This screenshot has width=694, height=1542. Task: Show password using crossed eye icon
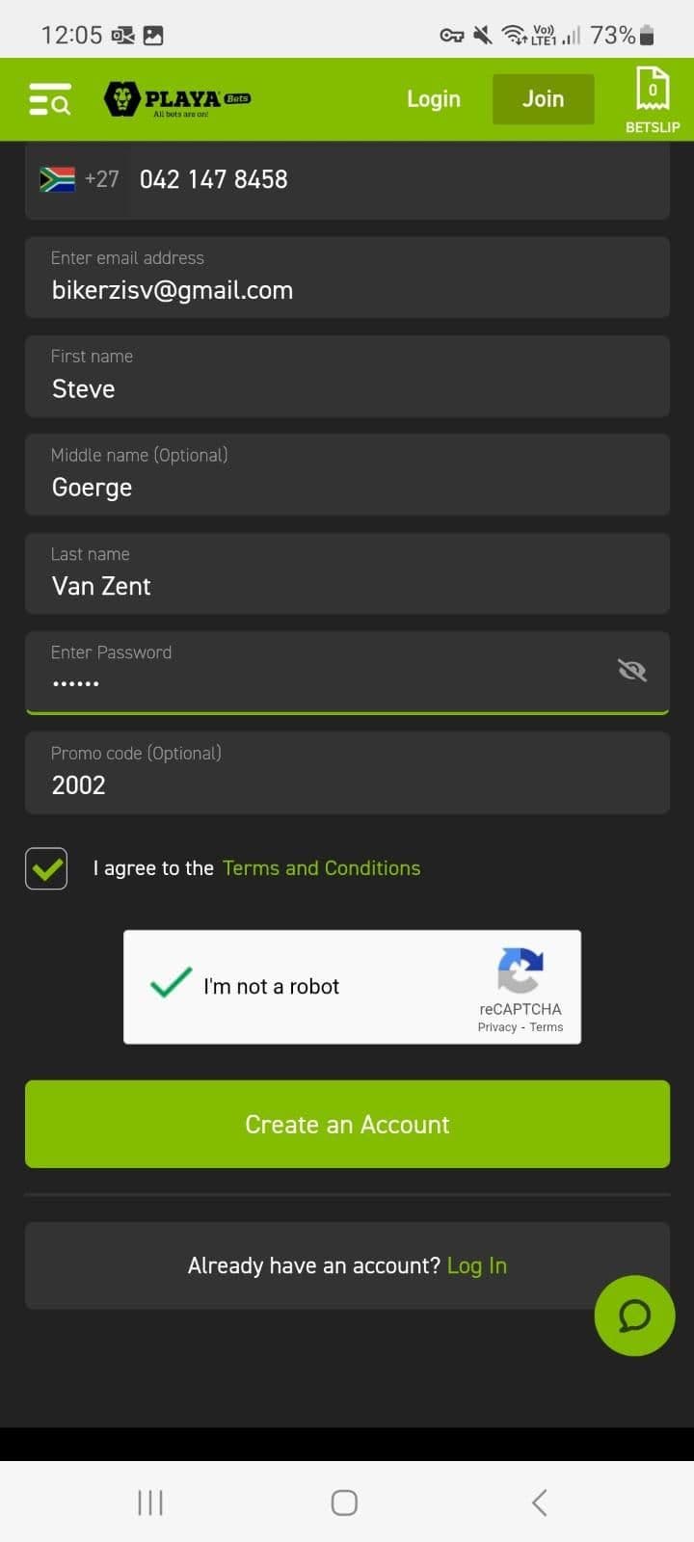(632, 670)
